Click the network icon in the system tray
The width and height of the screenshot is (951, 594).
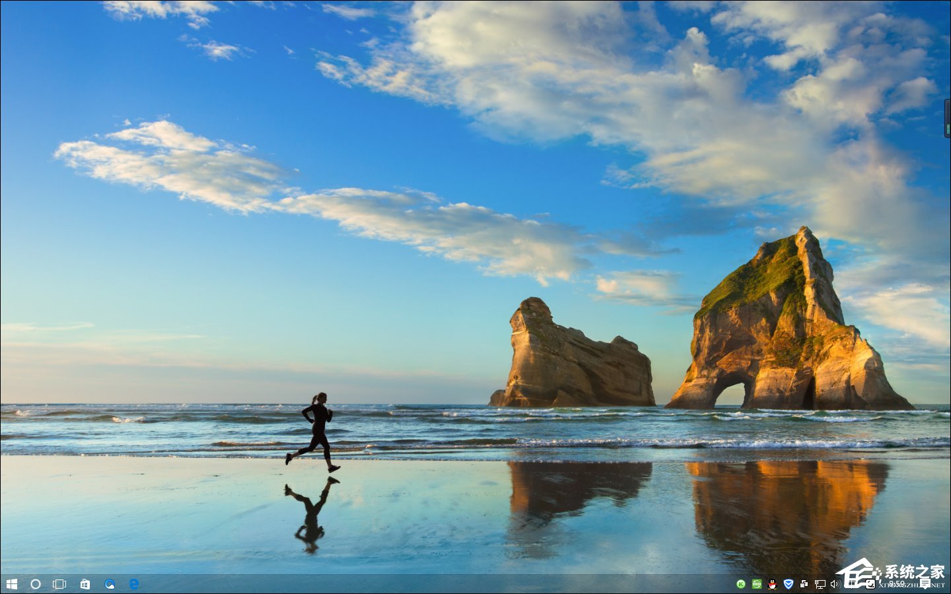[x=821, y=583]
